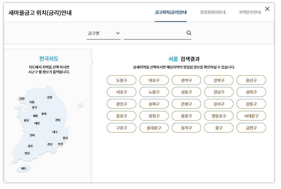
Task: Choose 제주 island on the map
Action: pos(23,168)
